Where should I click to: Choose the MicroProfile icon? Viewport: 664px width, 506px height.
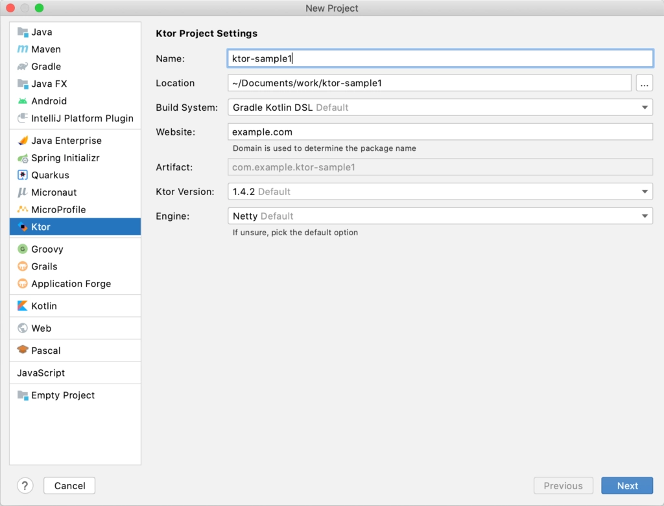[x=23, y=209]
